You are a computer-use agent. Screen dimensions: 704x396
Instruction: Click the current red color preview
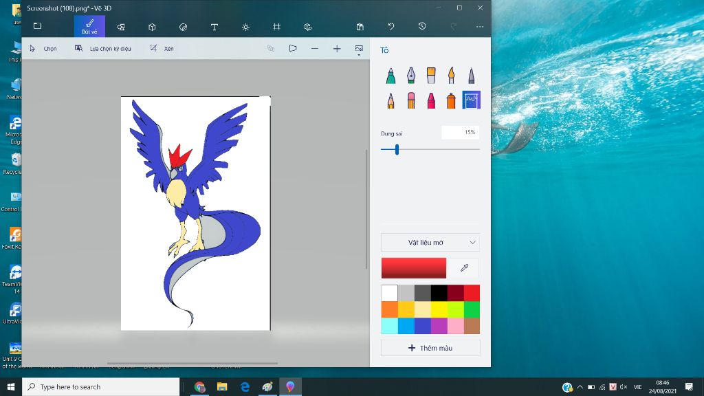click(x=413, y=268)
